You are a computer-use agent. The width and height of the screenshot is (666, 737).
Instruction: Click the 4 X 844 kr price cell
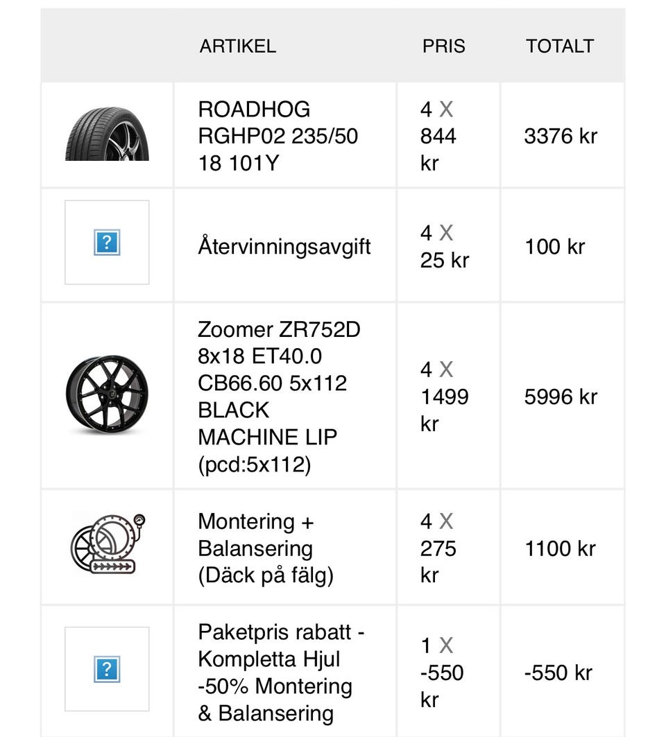438,136
